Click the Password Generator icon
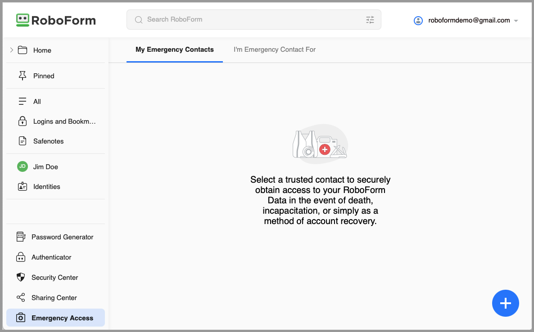 [21, 237]
